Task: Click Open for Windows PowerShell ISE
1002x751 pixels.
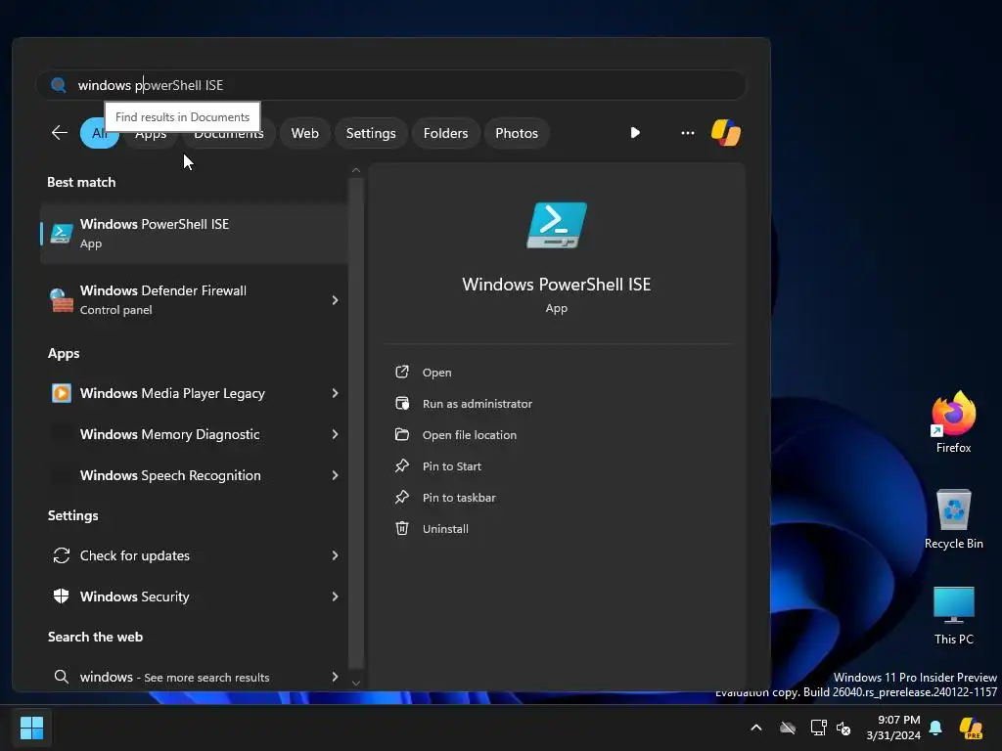Action: (437, 373)
